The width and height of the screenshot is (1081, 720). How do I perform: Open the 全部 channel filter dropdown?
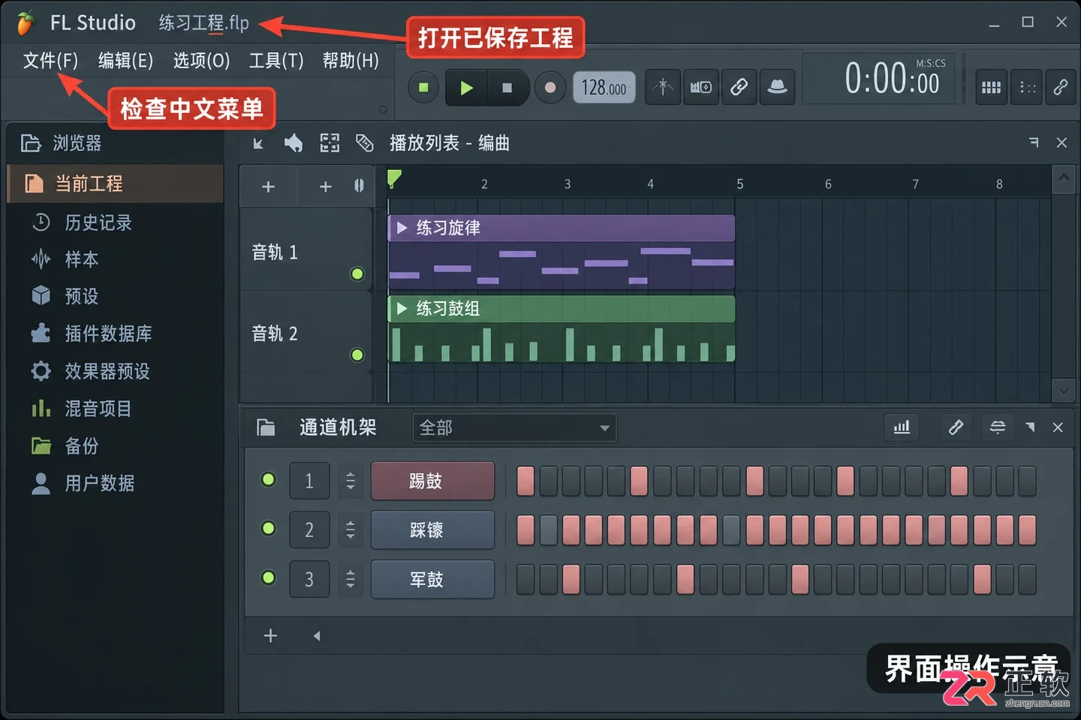click(x=514, y=427)
